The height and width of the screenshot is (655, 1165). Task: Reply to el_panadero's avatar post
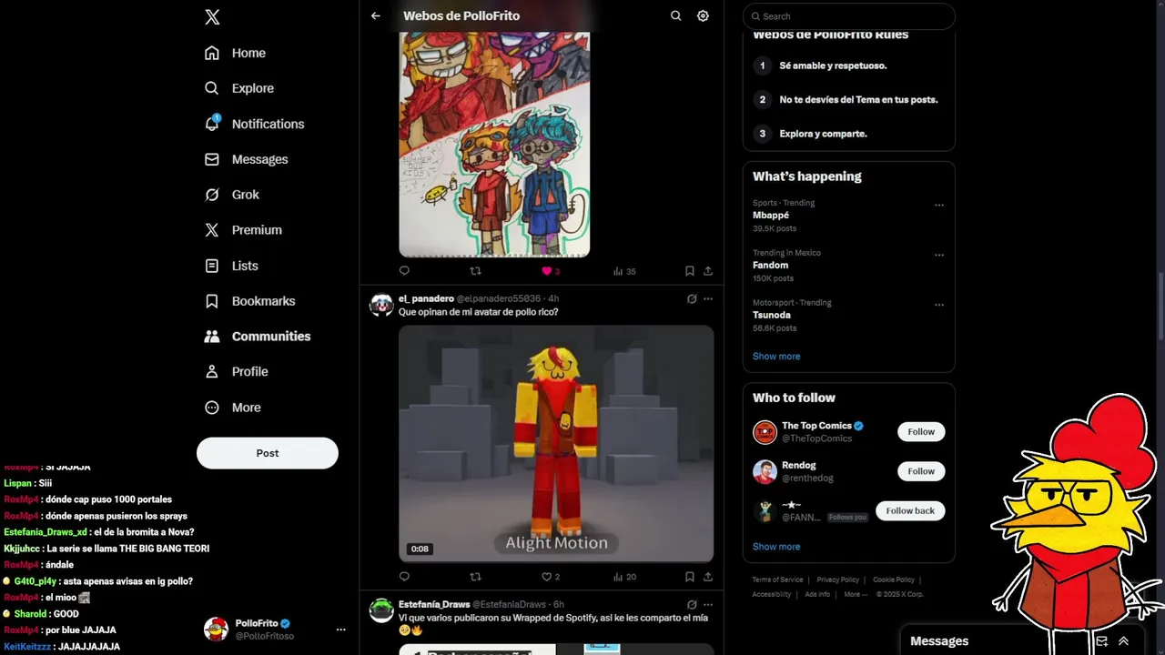[404, 577]
